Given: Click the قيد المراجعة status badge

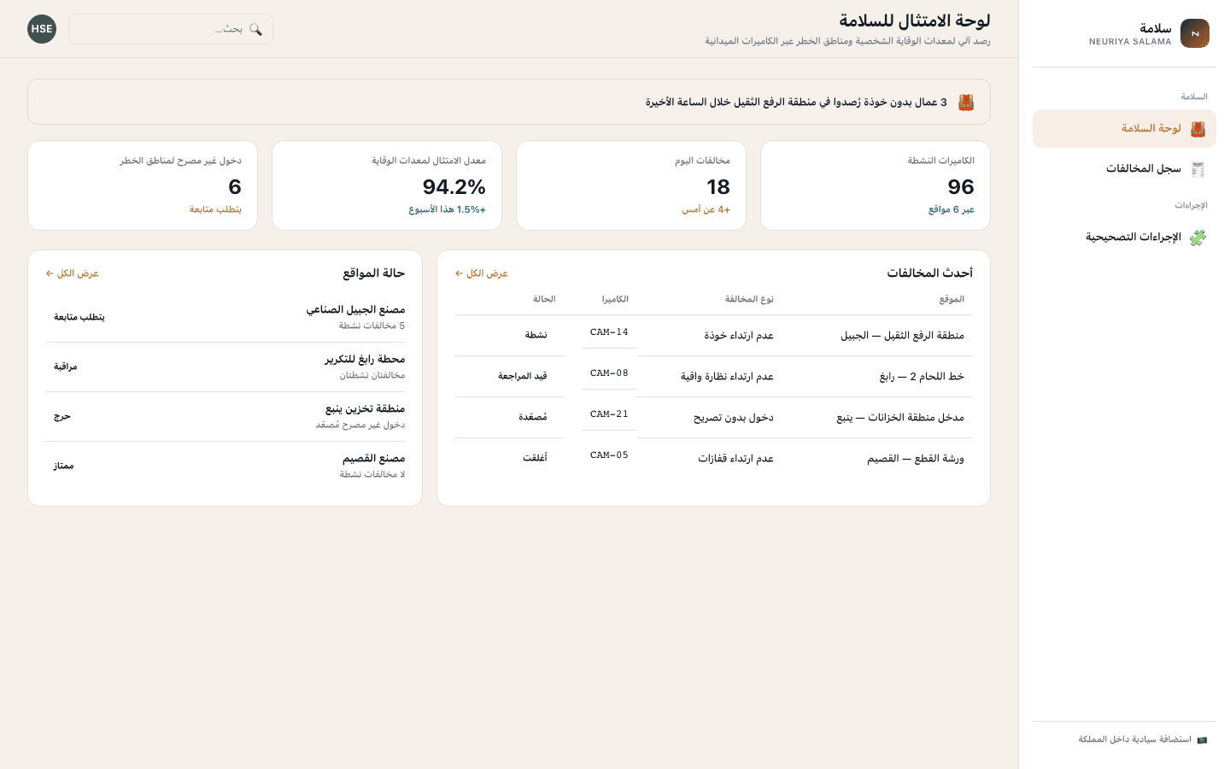Looking at the screenshot, I should tap(523, 376).
